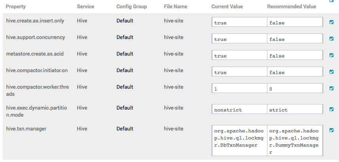The image size is (339, 162).
Task: Uncheck hive.compactor.worker.threads row checkbox
Action: (331, 89)
